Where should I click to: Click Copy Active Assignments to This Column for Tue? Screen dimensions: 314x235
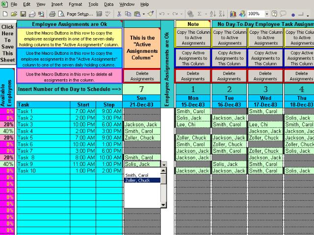point(229,58)
